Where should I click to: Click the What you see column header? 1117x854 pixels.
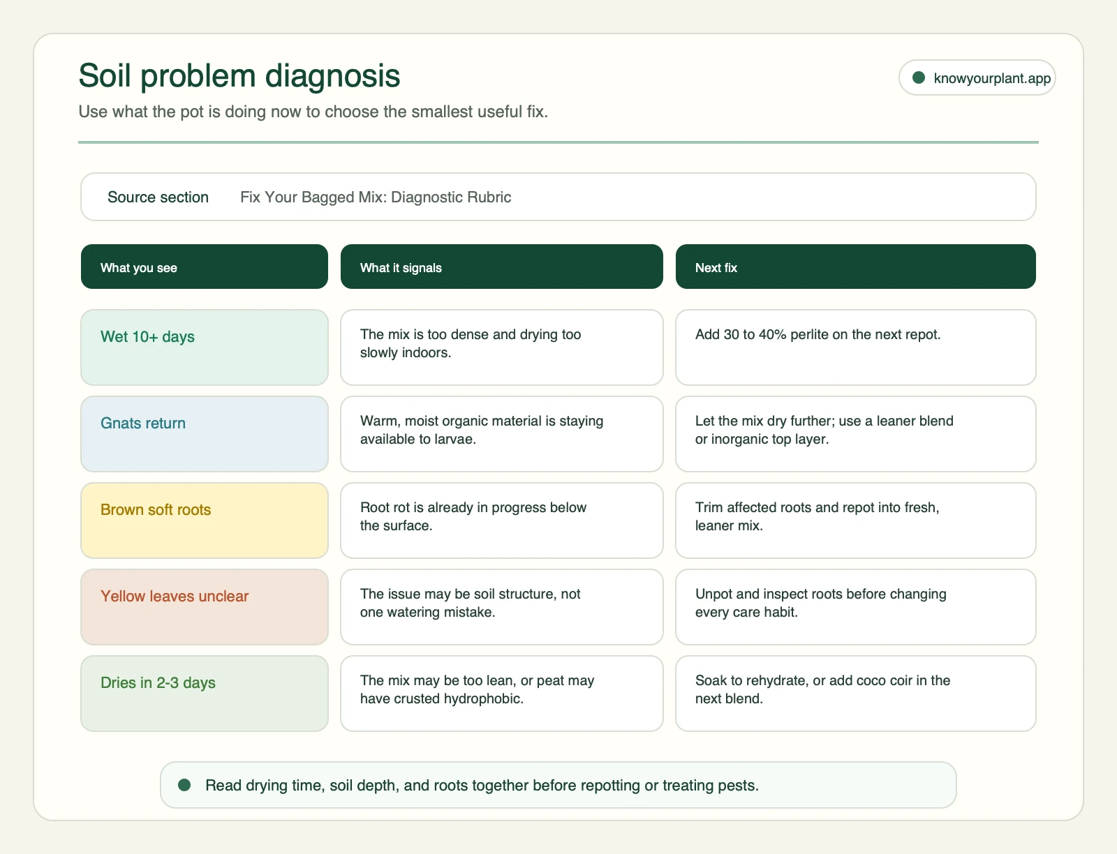[205, 267]
